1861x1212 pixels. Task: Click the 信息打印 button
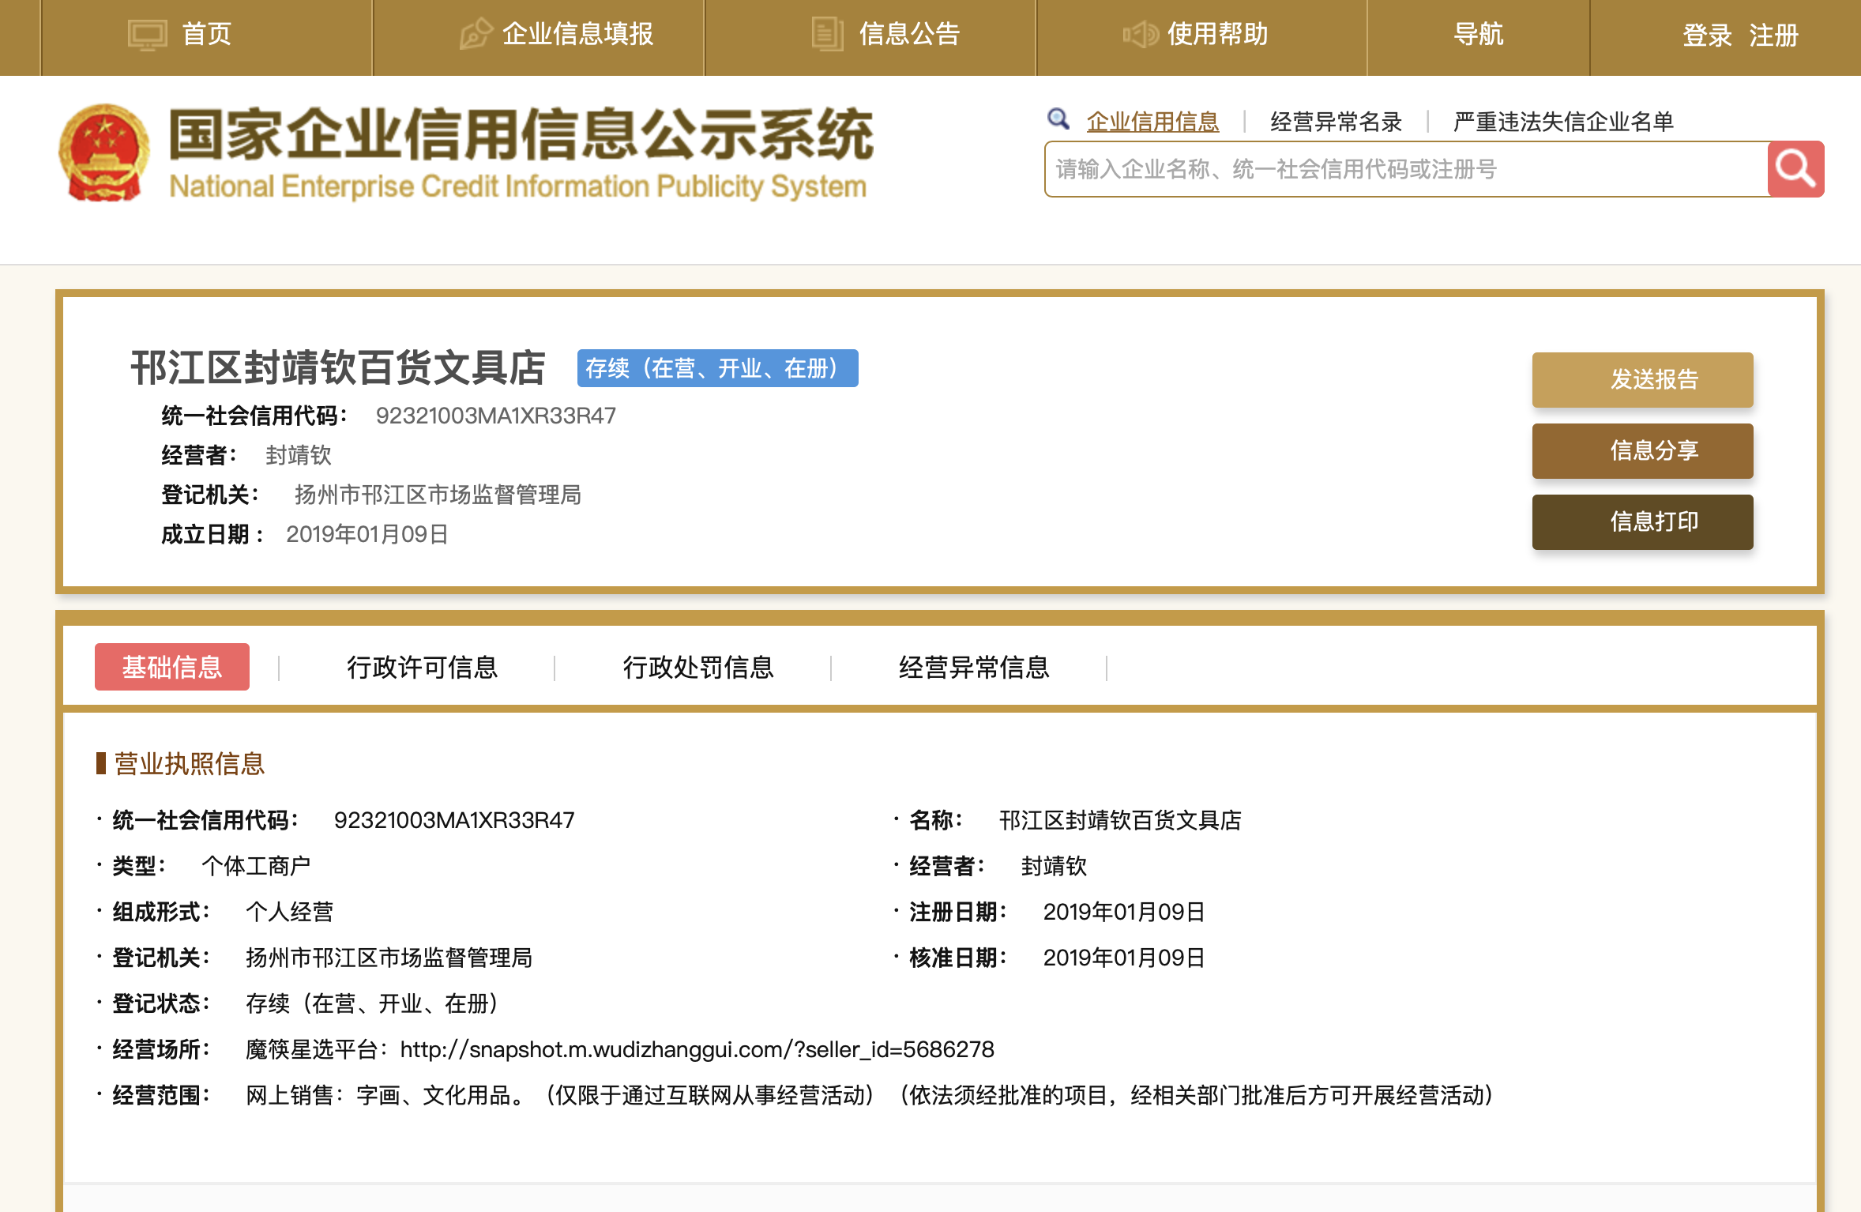tap(1642, 521)
